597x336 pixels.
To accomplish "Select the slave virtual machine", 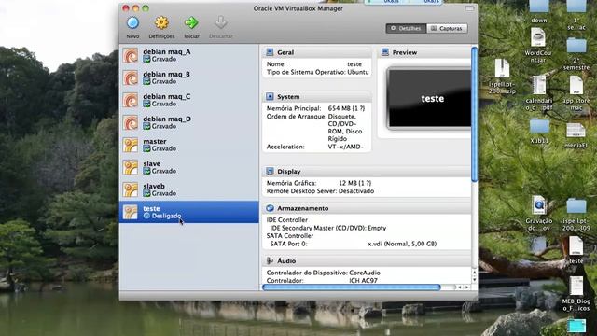I will tap(188, 168).
